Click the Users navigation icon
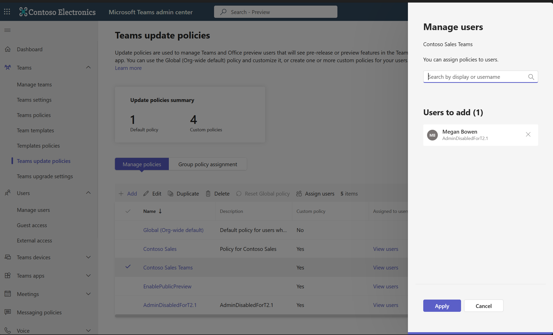The image size is (553, 335). (x=7, y=193)
